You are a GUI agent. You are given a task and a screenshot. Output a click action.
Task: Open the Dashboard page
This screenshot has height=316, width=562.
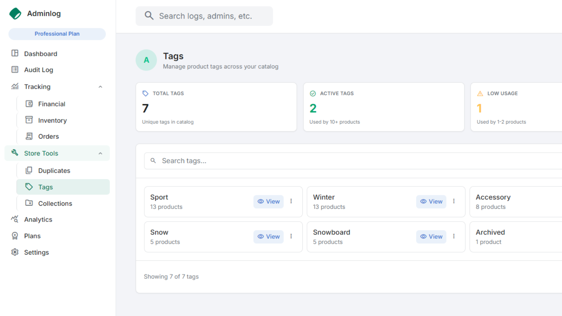(x=40, y=54)
